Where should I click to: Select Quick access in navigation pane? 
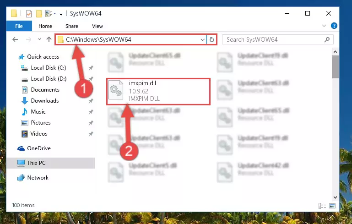(43, 57)
